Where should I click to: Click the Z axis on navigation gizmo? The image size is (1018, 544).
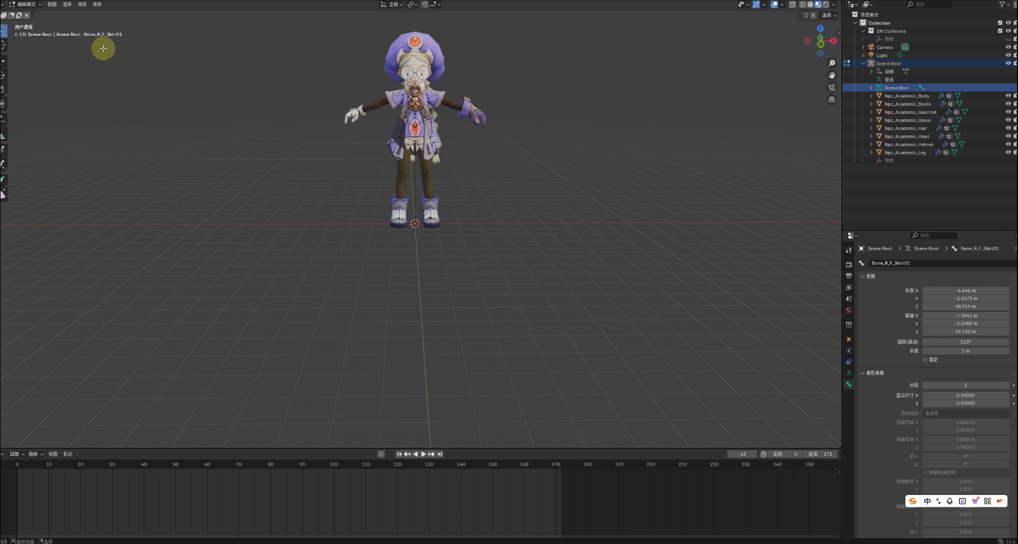click(820, 28)
